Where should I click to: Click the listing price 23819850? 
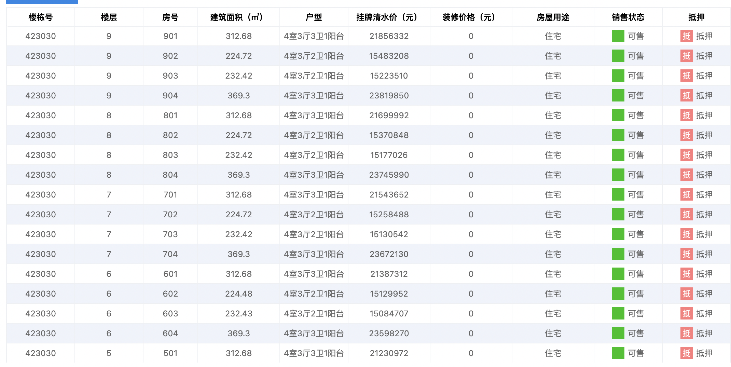click(x=389, y=96)
